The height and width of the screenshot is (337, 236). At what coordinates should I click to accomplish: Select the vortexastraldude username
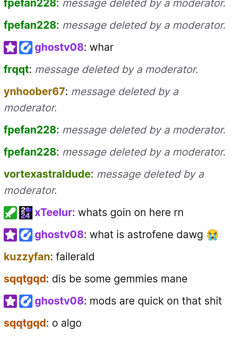pyautogui.click(x=47, y=174)
